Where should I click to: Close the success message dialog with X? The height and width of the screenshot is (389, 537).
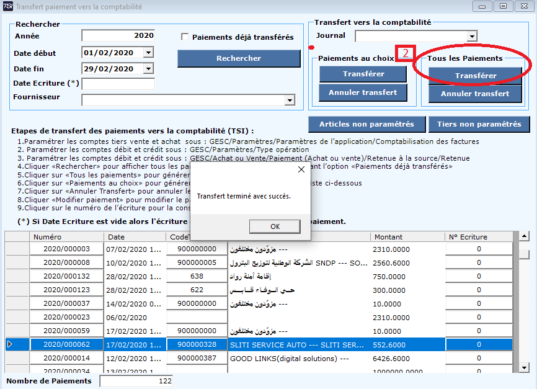(301, 169)
